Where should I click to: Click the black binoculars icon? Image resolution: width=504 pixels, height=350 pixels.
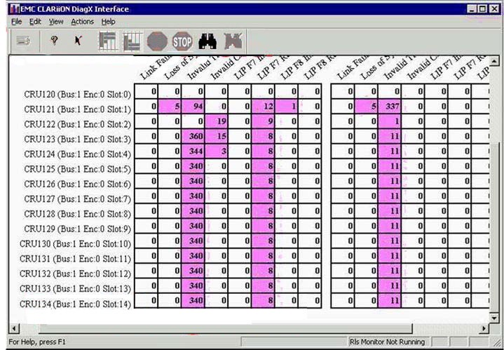pos(207,41)
